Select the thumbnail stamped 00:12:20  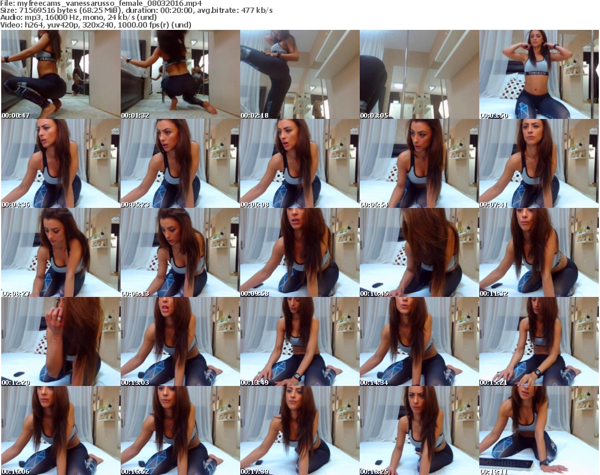[x=60, y=341]
